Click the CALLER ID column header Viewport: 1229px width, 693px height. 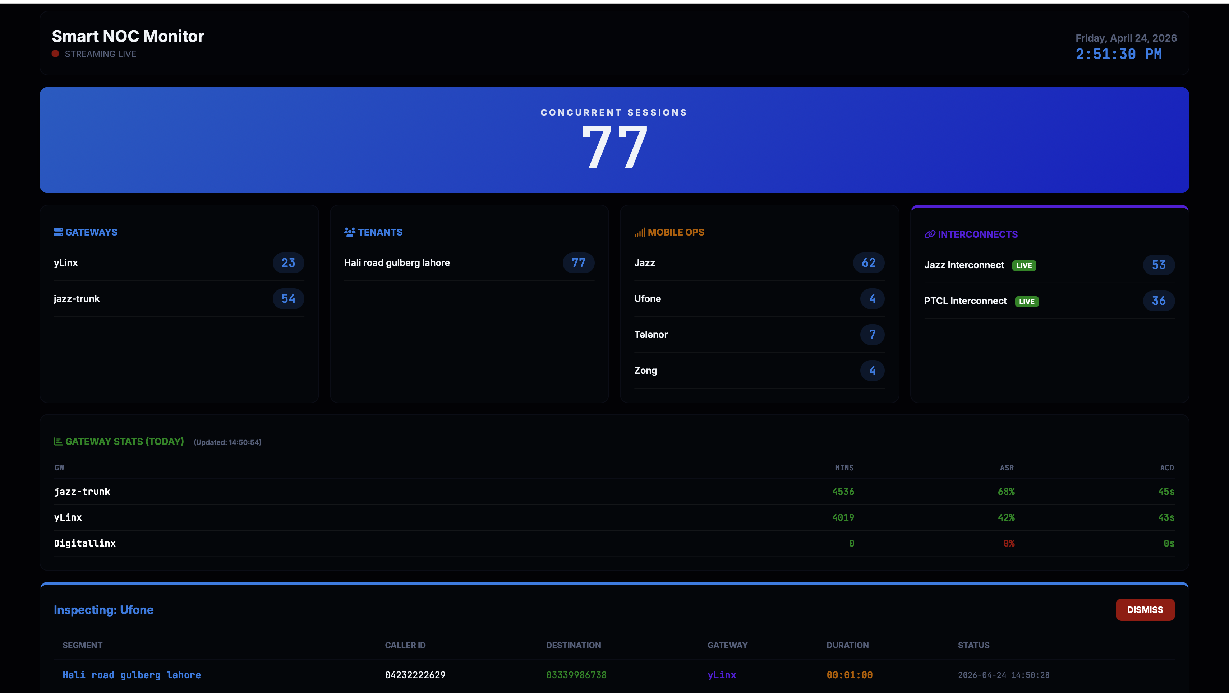[x=405, y=645]
